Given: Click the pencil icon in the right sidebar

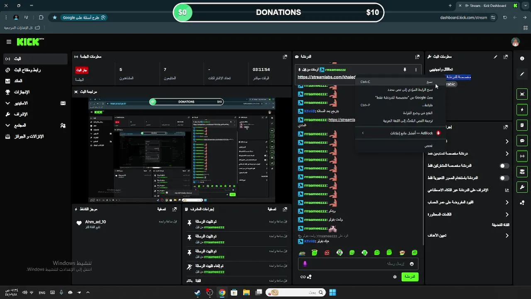Looking at the screenshot, I should 522,74.
